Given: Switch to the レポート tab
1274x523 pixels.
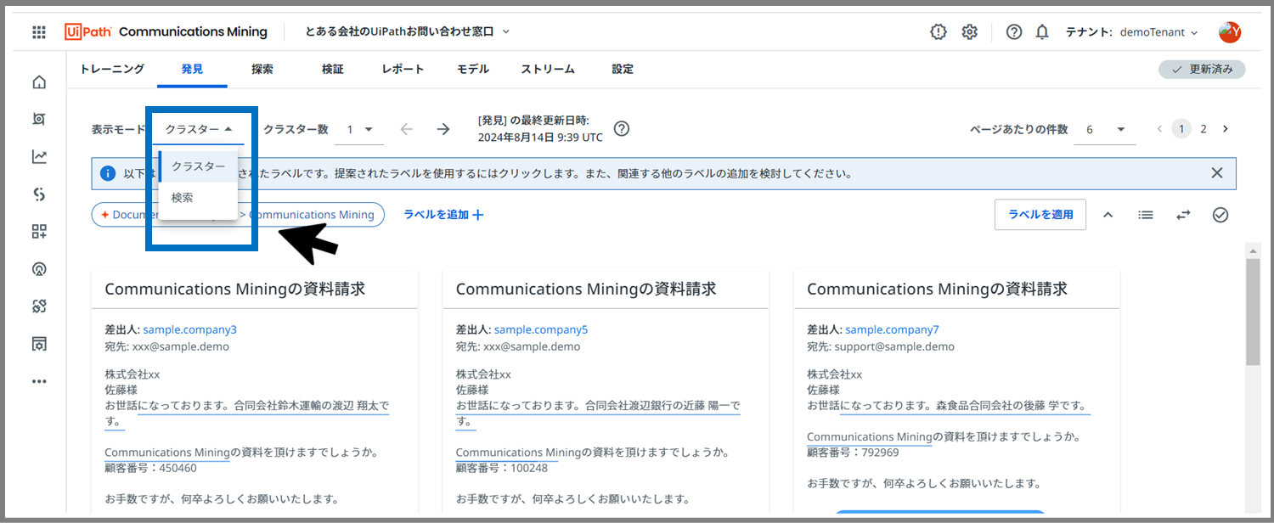Looking at the screenshot, I should pos(403,70).
